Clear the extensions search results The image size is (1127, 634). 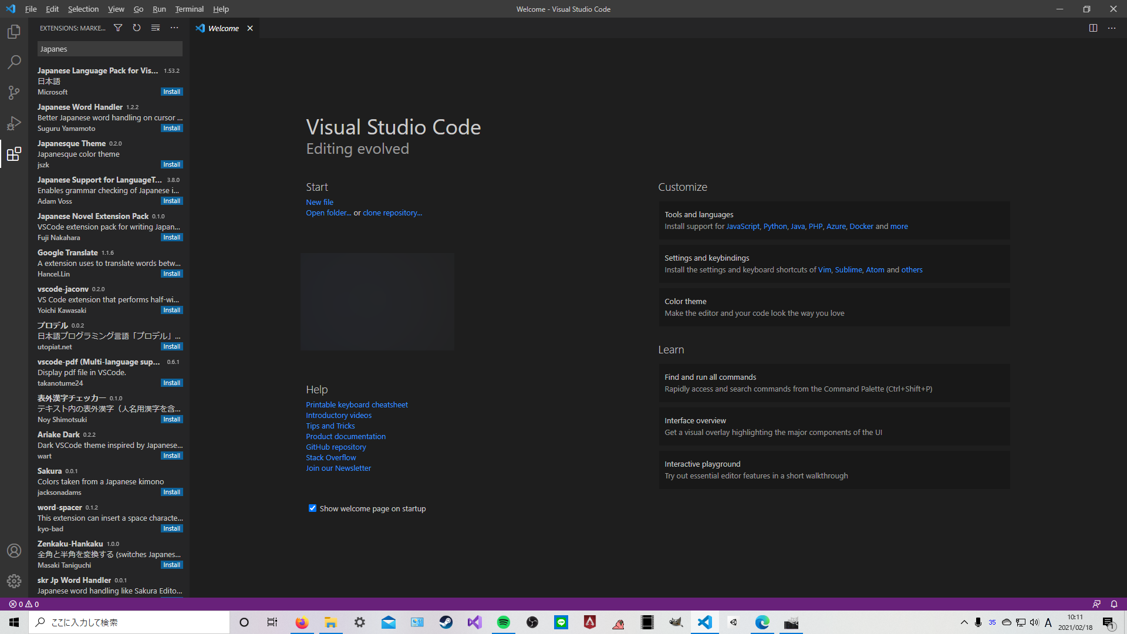click(155, 28)
